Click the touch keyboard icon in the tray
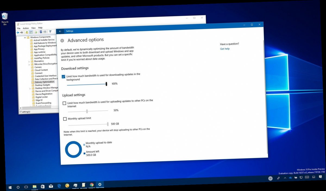Image resolution: width=326 pixels, height=191 pixels. (307, 177)
